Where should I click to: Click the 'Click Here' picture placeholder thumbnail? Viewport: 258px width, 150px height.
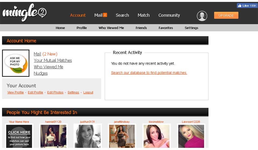click(x=19, y=136)
